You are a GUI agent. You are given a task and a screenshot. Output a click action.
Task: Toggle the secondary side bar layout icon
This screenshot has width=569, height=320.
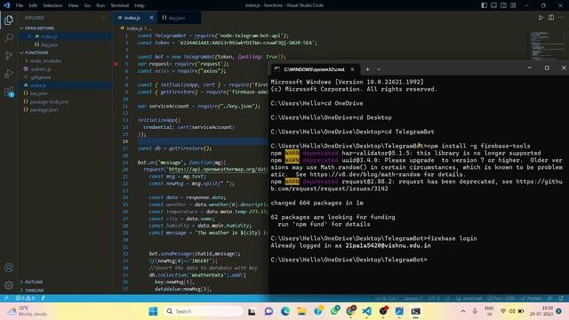(x=504, y=5)
